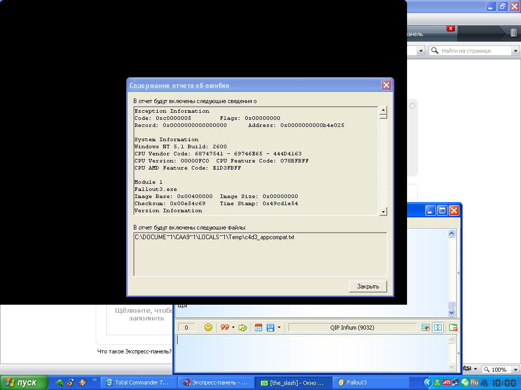
Task: Click the QIP red quote icon
Action: point(224,328)
